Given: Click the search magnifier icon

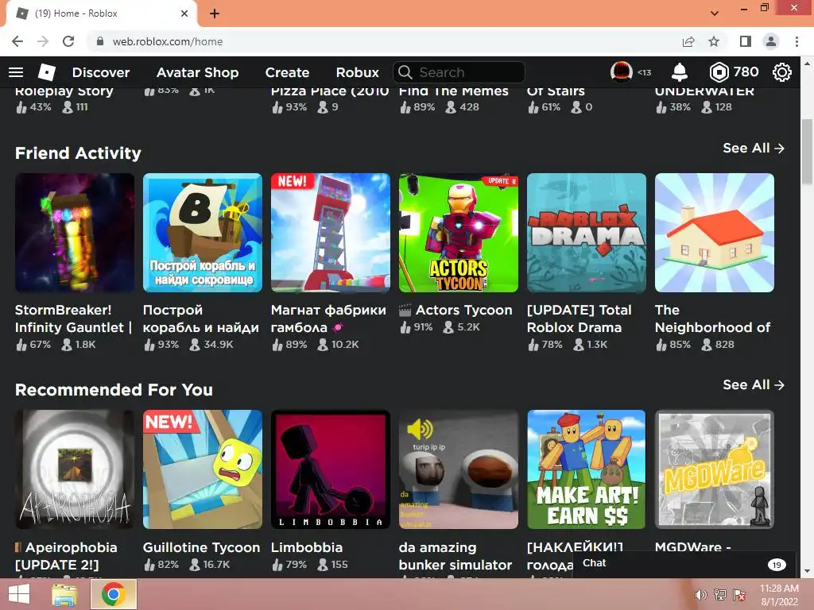Looking at the screenshot, I should pyautogui.click(x=405, y=72).
